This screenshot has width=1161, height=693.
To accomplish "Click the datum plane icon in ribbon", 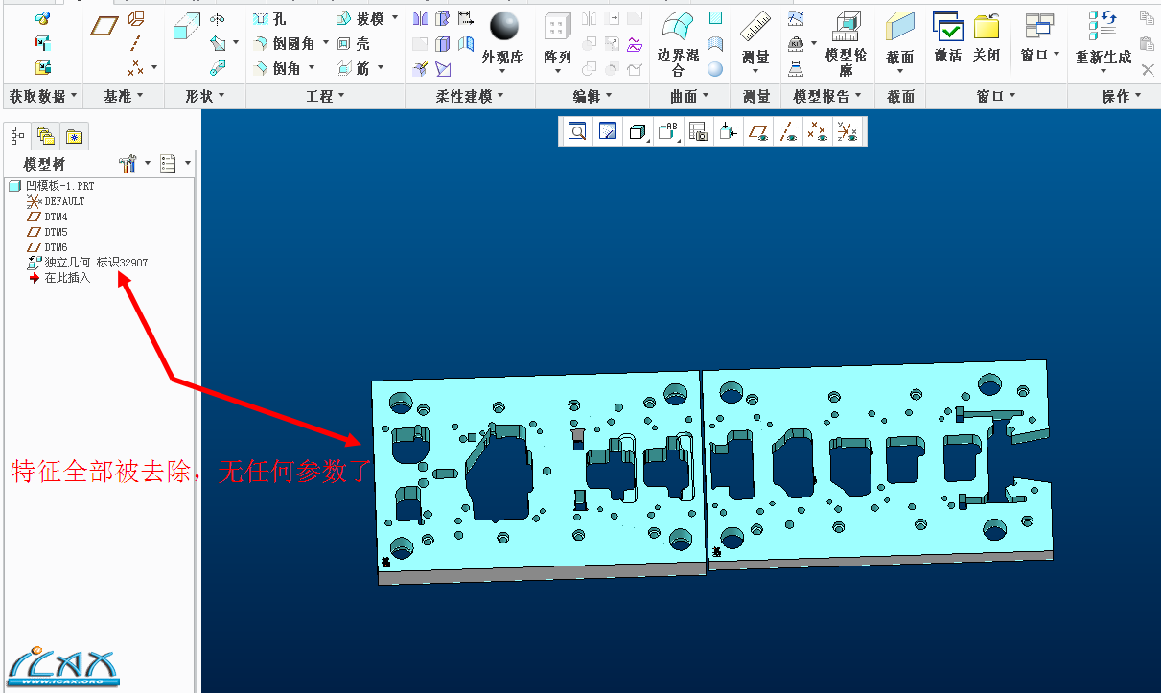I will 103,26.
